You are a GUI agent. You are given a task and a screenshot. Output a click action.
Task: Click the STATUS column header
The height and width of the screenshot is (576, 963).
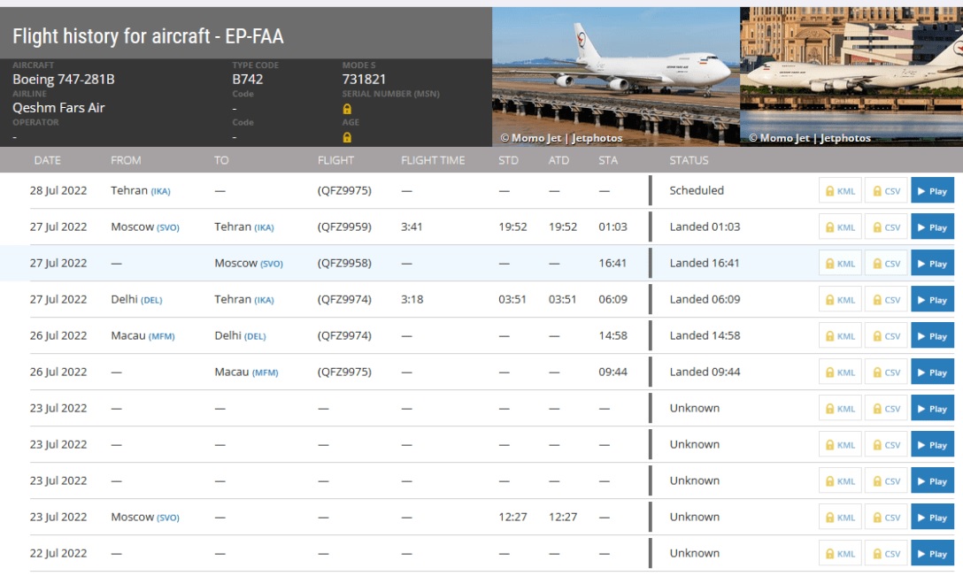[x=689, y=160]
